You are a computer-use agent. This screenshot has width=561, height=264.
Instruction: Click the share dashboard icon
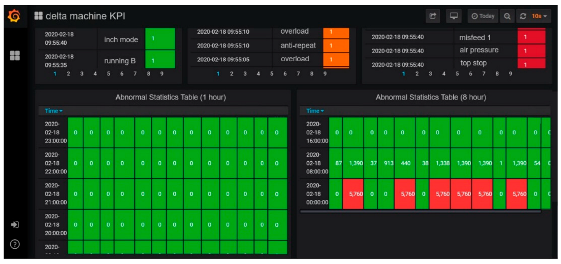click(x=433, y=16)
